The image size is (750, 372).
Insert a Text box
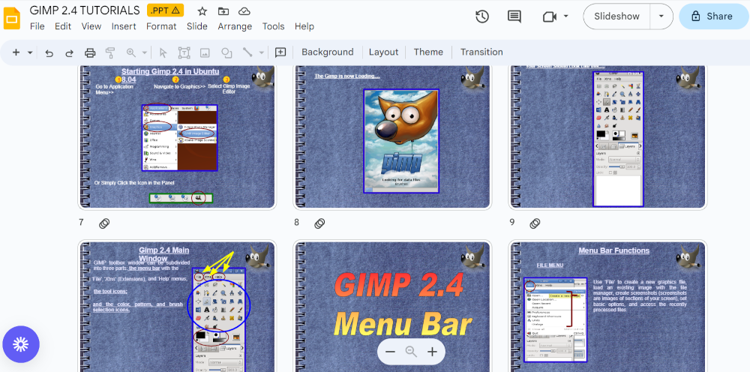click(184, 52)
